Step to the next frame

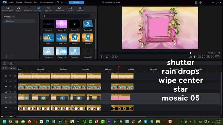click(116, 57)
